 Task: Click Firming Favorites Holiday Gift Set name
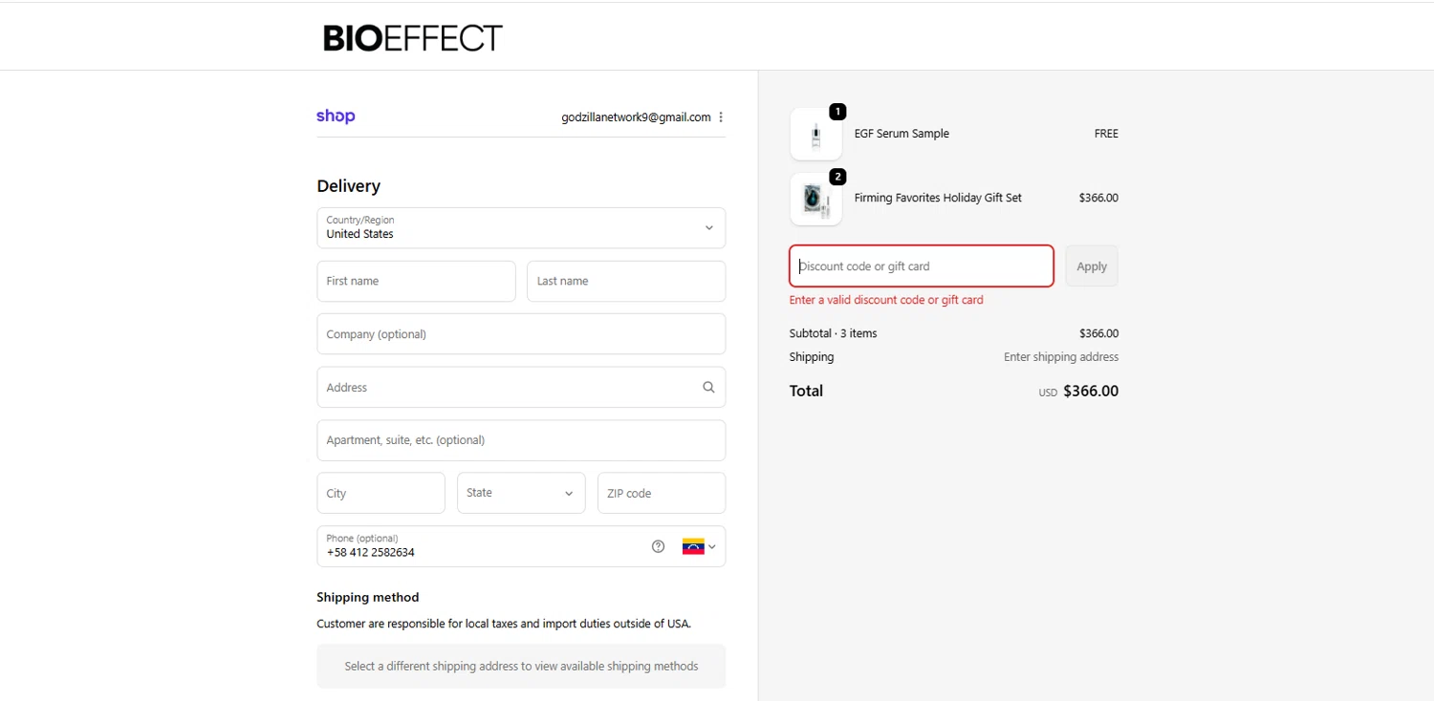click(x=938, y=198)
